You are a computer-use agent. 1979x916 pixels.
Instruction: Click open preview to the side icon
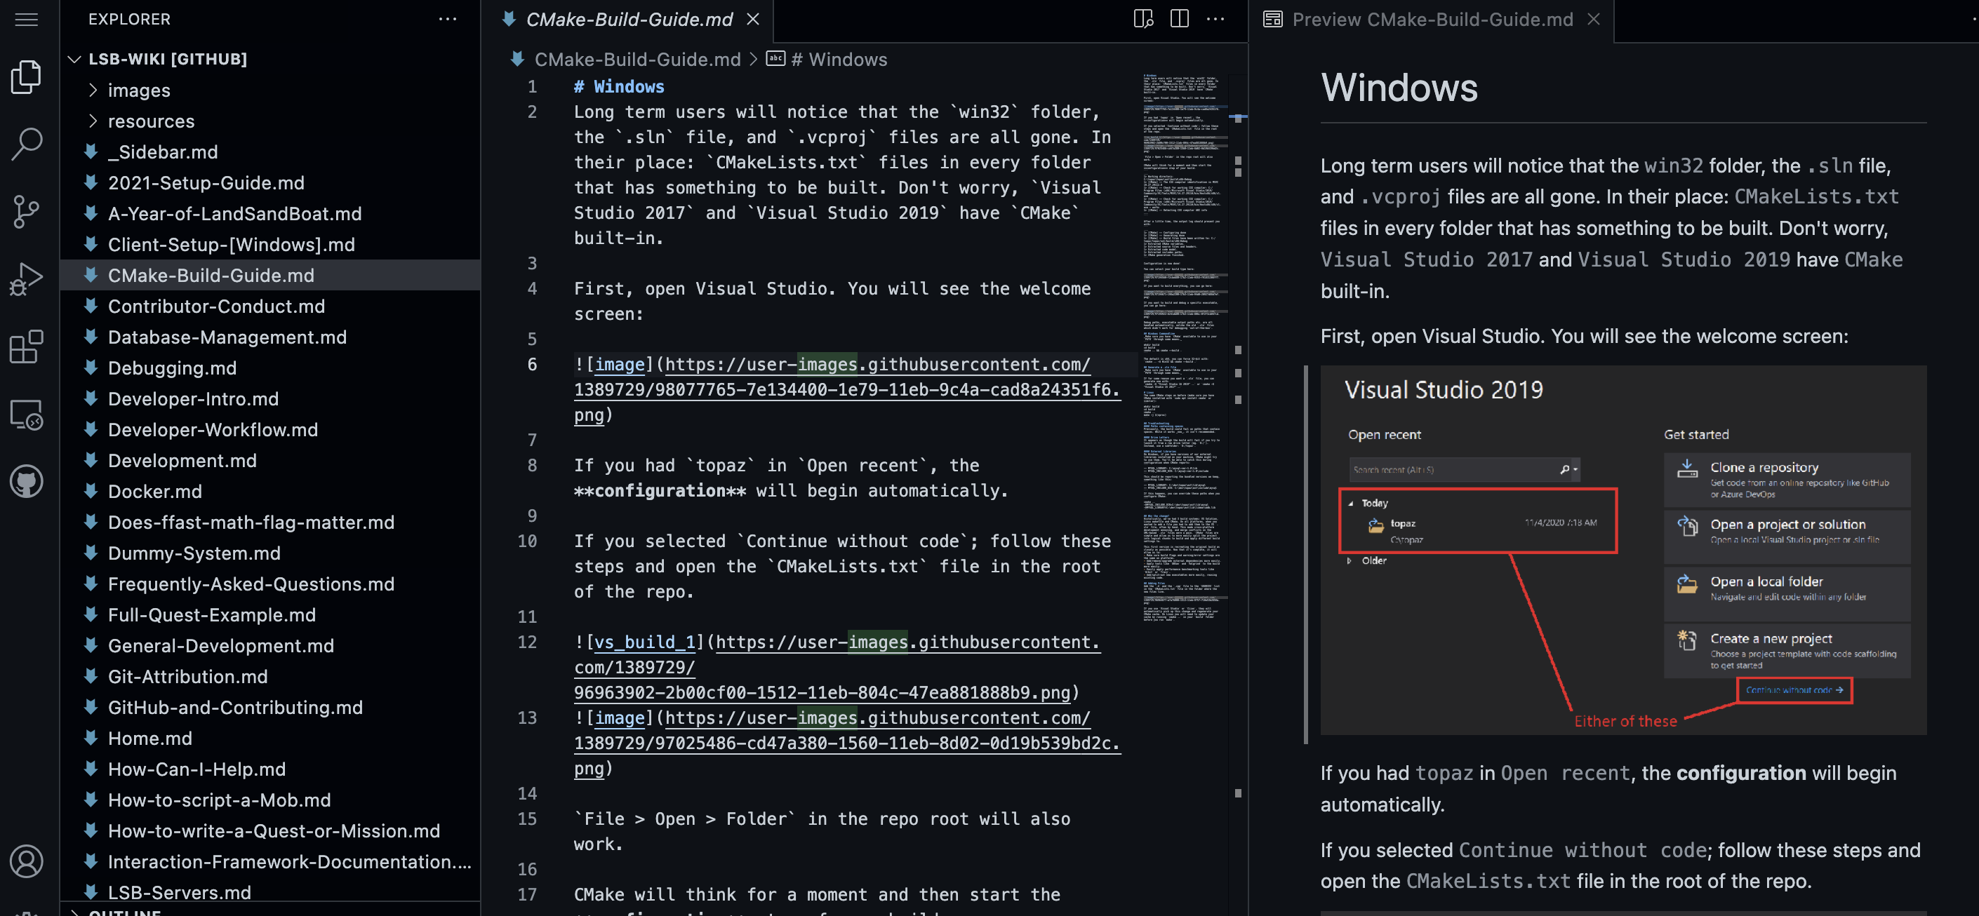tap(1143, 19)
